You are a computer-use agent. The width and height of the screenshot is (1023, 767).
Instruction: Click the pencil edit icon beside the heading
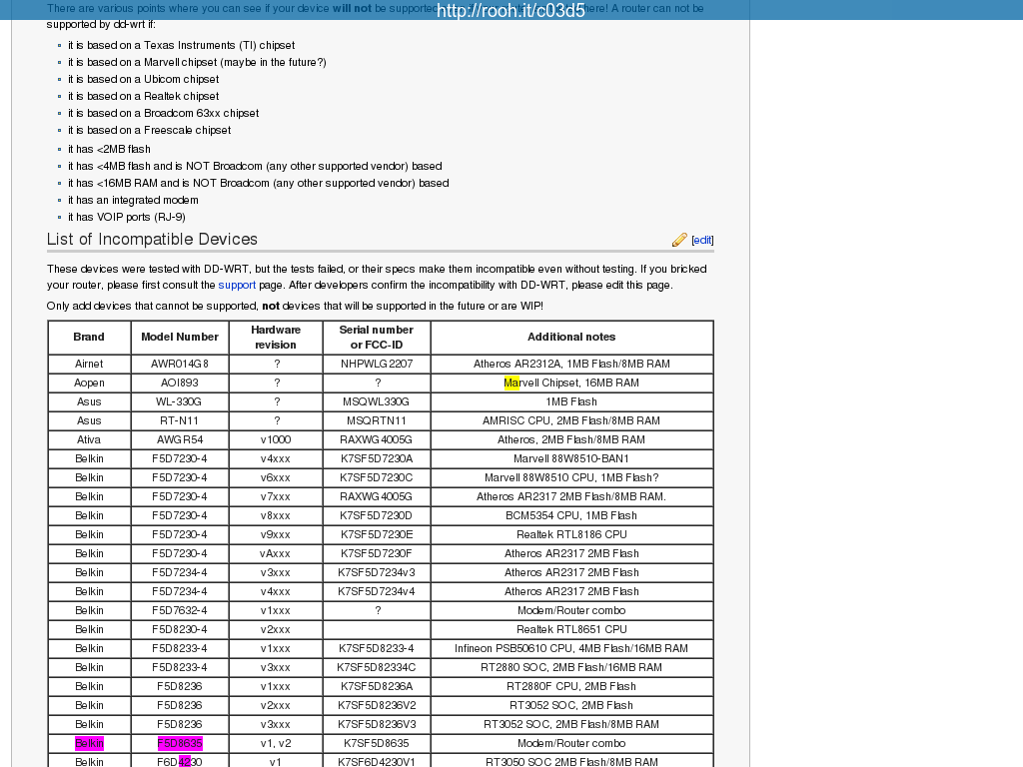pos(679,240)
